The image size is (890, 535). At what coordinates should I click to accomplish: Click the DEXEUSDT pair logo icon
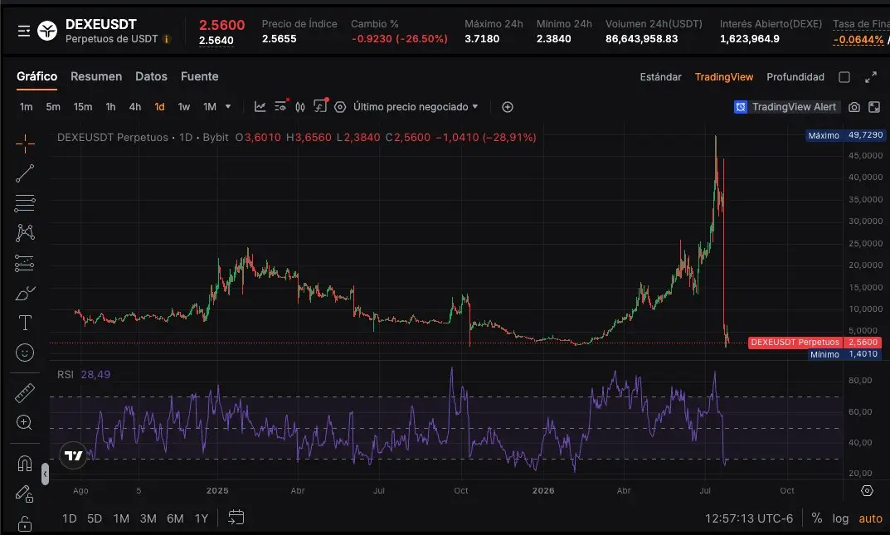[47, 31]
